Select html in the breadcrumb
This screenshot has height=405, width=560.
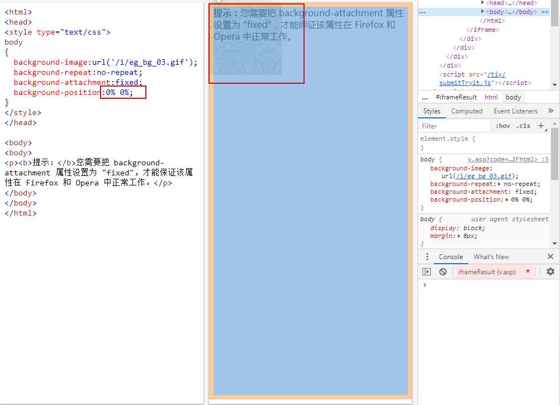[491, 97]
